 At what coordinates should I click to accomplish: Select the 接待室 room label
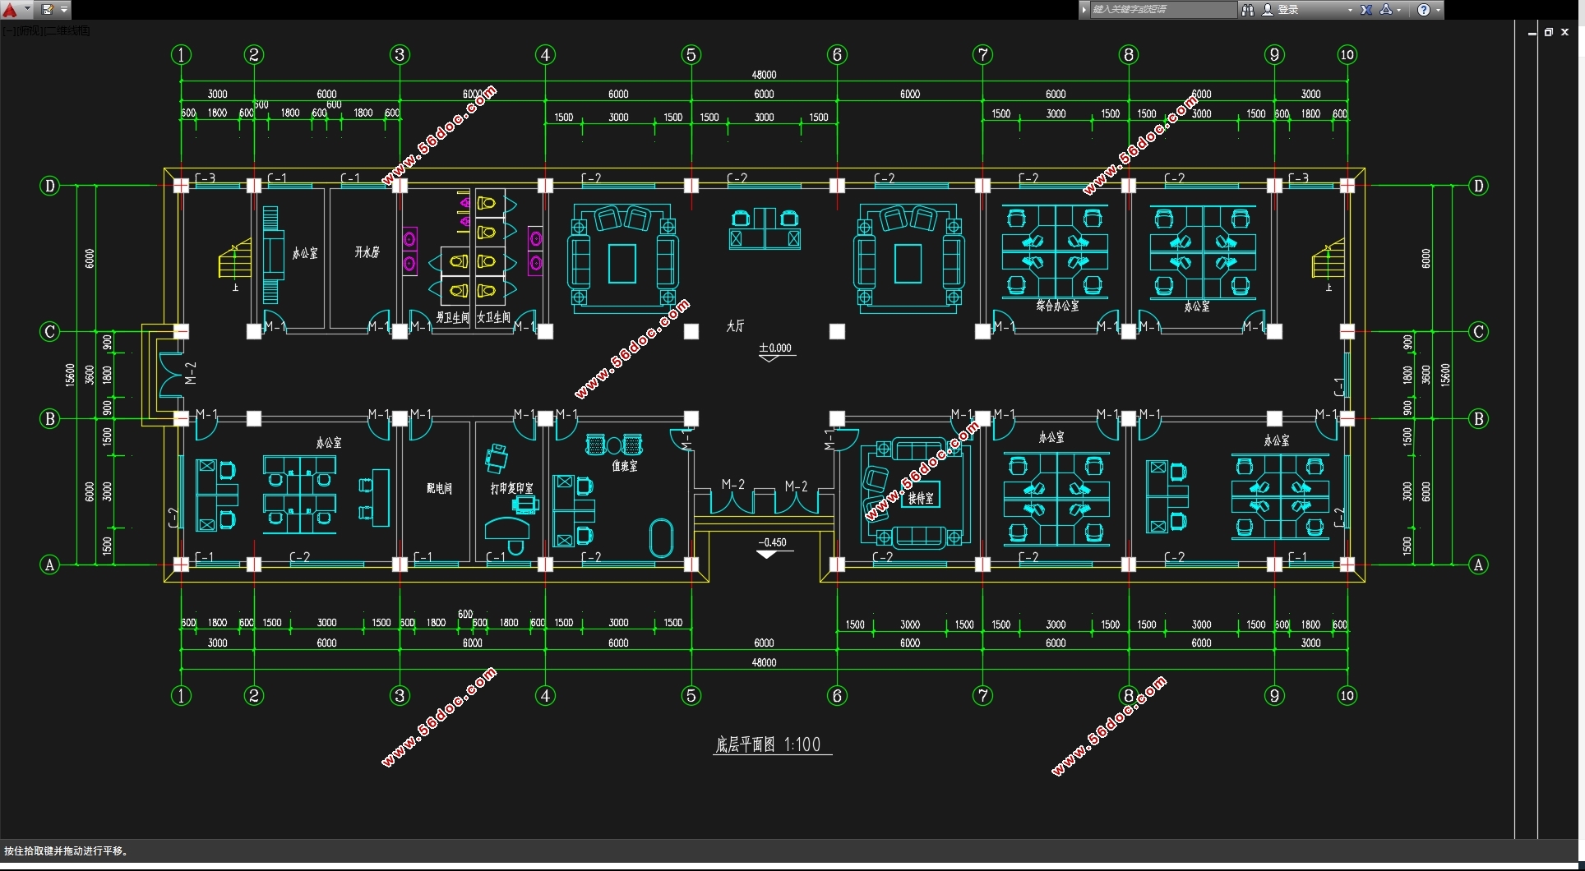921,498
